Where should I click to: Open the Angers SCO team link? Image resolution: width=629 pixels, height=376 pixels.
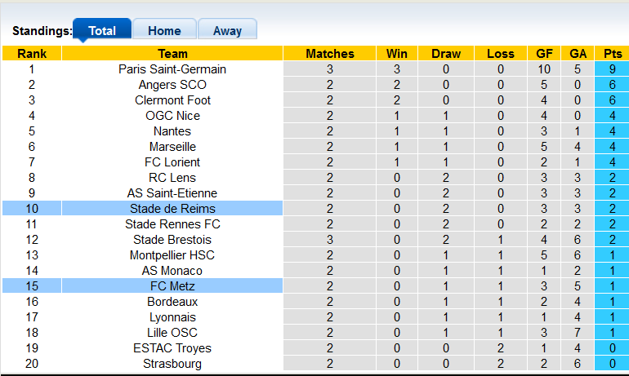pos(172,85)
